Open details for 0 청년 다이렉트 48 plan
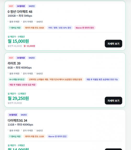This screenshot has height=150, width=131. point(113,44)
